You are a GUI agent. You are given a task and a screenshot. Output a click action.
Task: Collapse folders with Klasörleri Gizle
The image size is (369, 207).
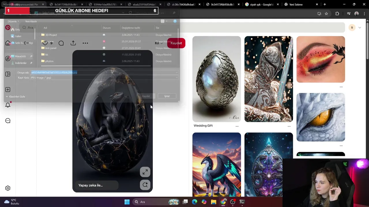click(16, 97)
